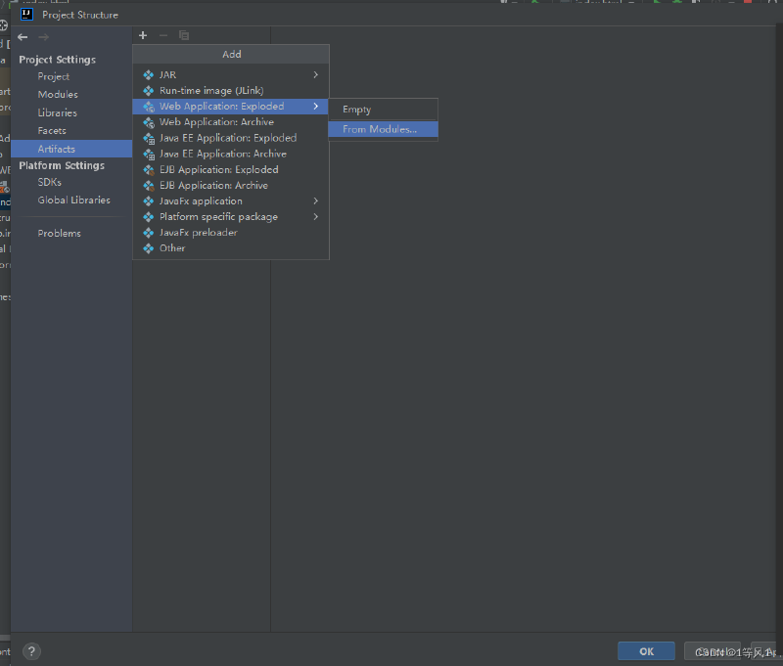The height and width of the screenshot is (666, 783).
Task: Open help with the question mark icon
Action: (x=31, y=651)
